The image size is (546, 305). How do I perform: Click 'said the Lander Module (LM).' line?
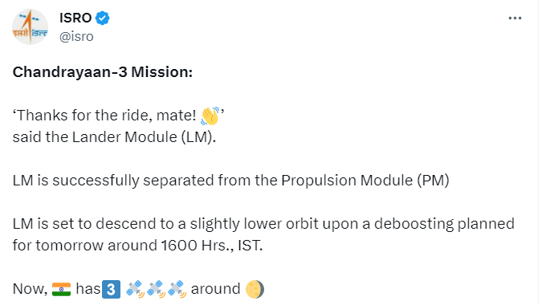114,137
